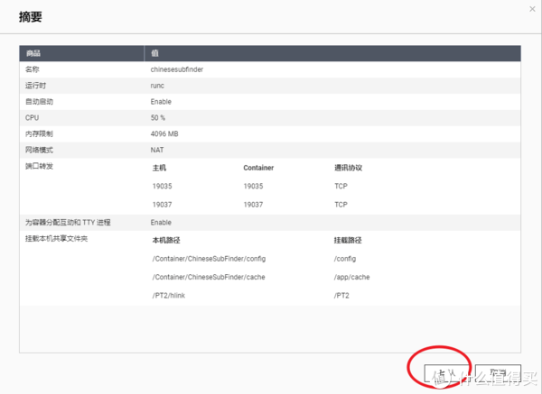The width and height of the screenshot is (542, 394).
Task: Click the Container port column heading
Action: point(258,168)
